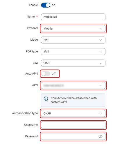Click the chevron arrow in Mode field

[101, 40]
